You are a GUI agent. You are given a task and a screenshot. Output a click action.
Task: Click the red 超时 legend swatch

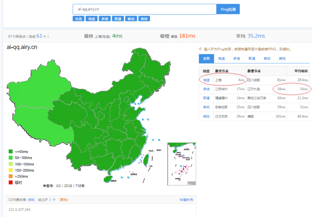tap(11, 182)
